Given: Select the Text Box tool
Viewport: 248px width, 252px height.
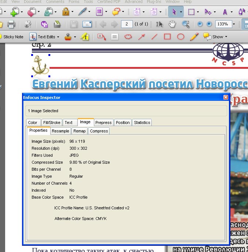Looking at the screenshot, I should [x=114, y=37].
